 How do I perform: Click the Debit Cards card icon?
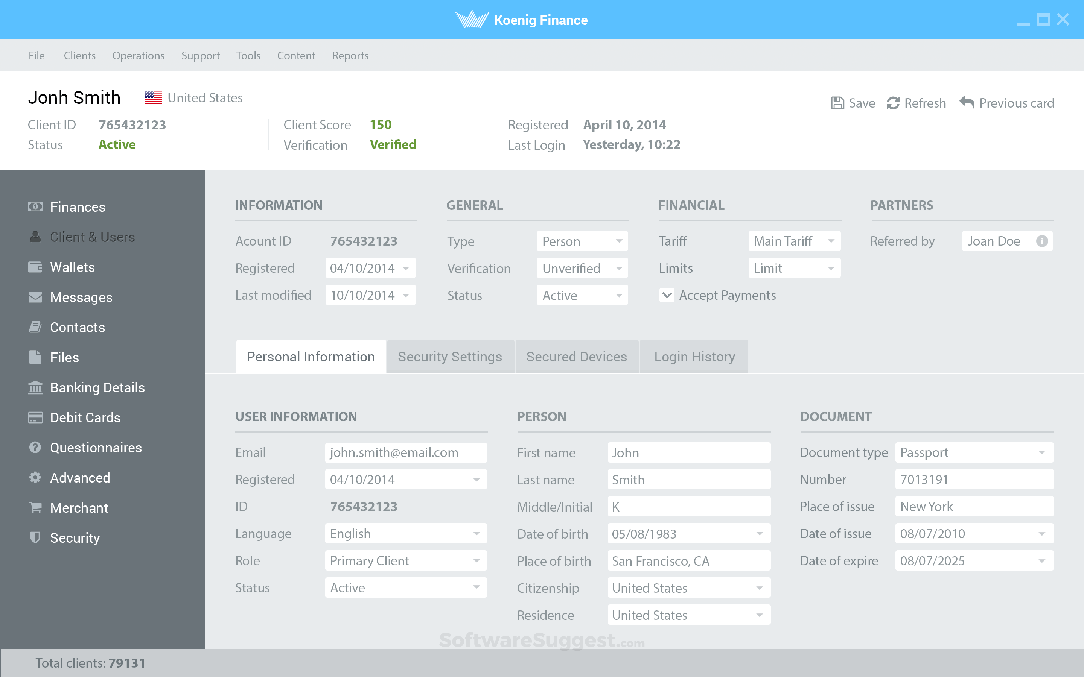click(x=35, y=417)
